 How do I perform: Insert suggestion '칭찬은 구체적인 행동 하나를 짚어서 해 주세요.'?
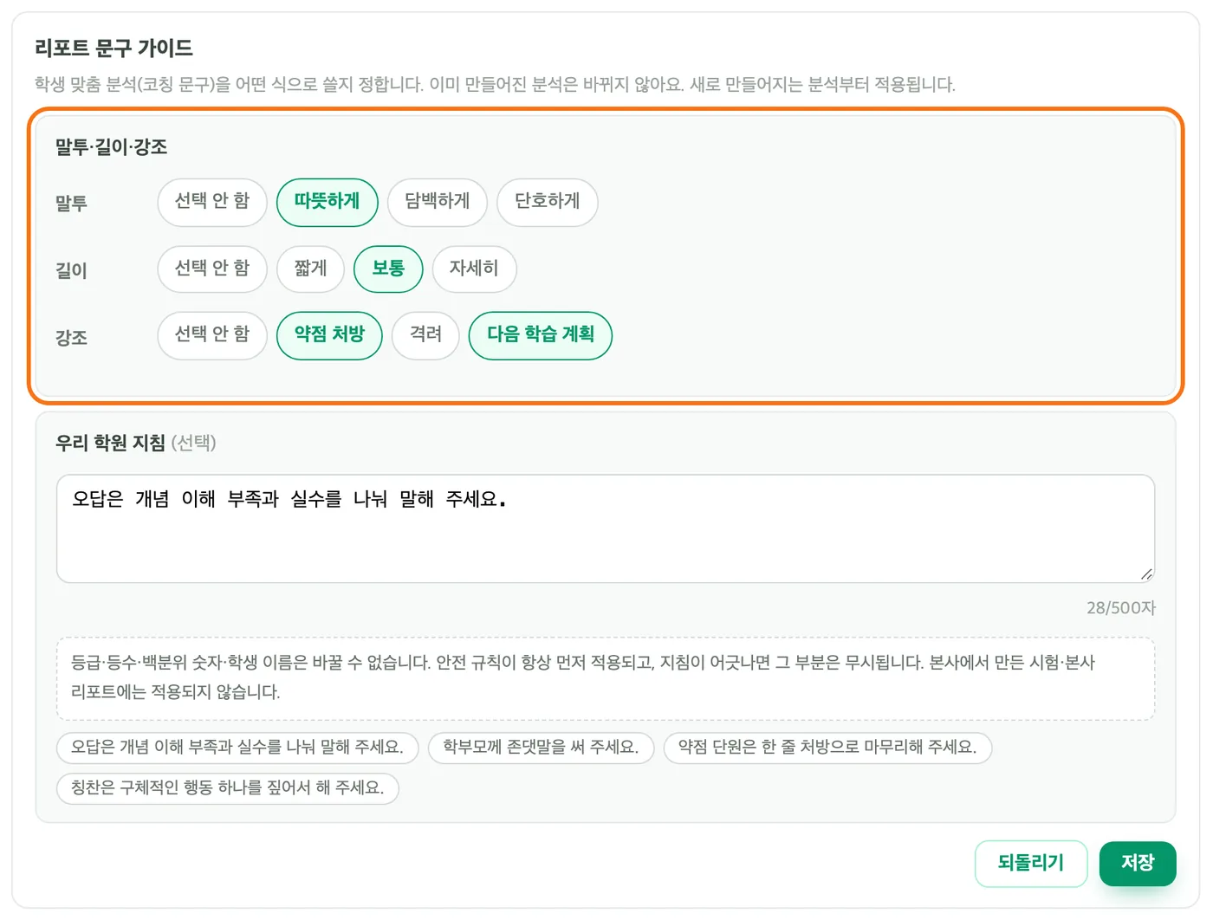tap(228, 788)
